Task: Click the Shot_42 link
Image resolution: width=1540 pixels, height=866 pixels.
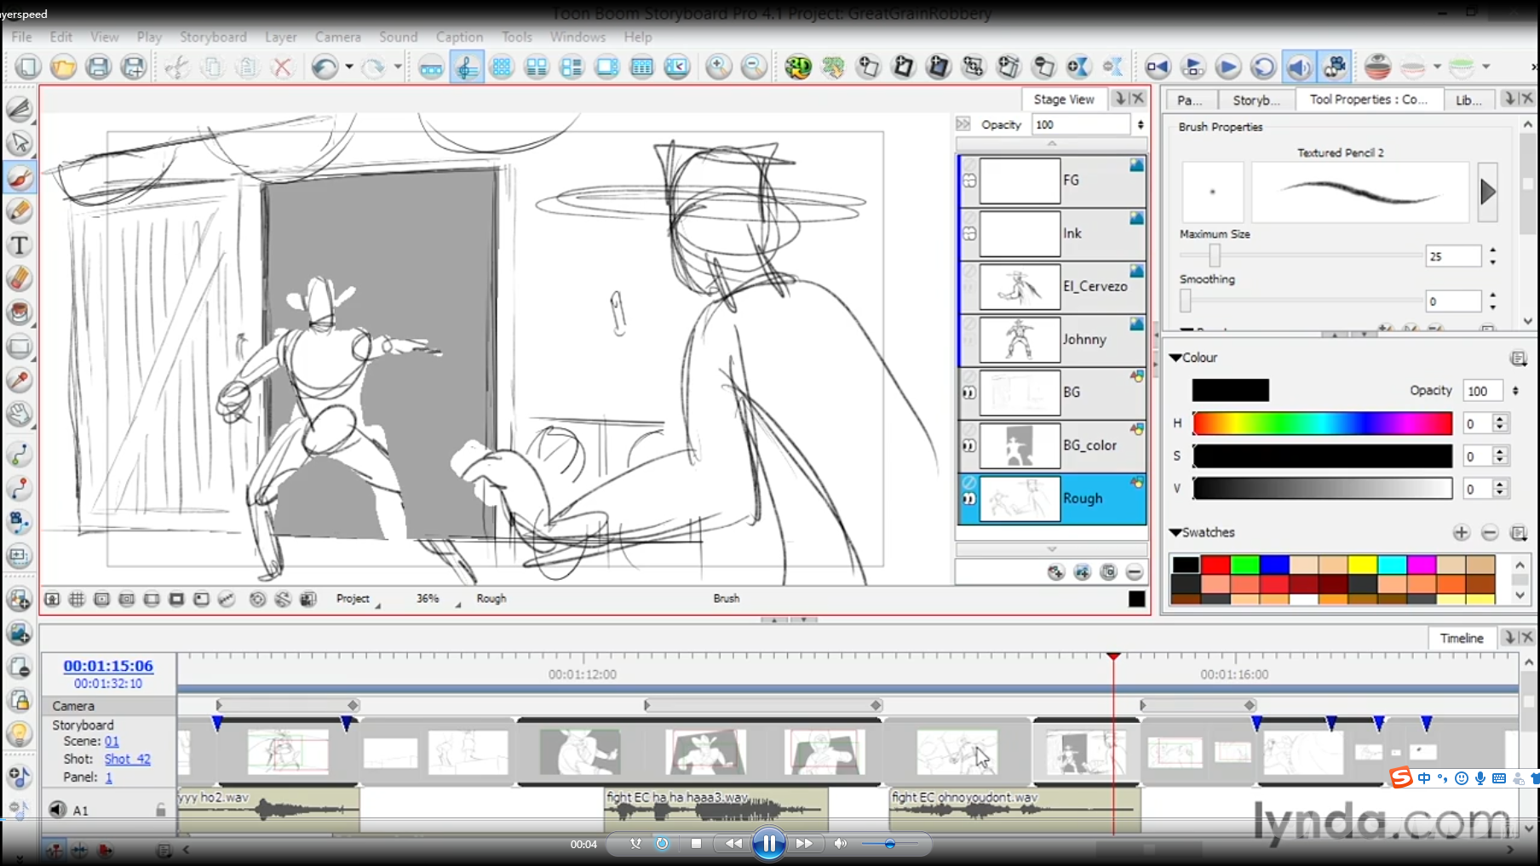Action: (127, 759)
